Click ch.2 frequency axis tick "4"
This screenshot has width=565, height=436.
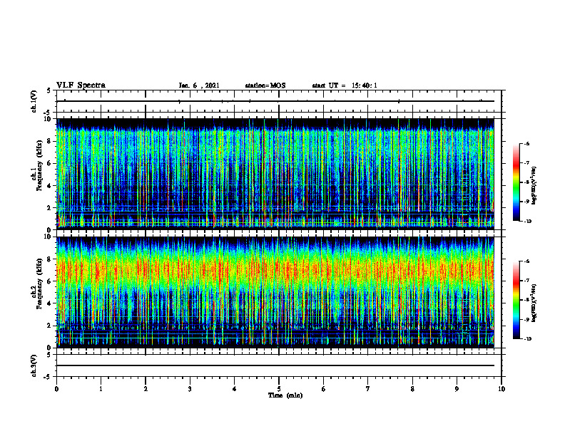tap(49, 303)
